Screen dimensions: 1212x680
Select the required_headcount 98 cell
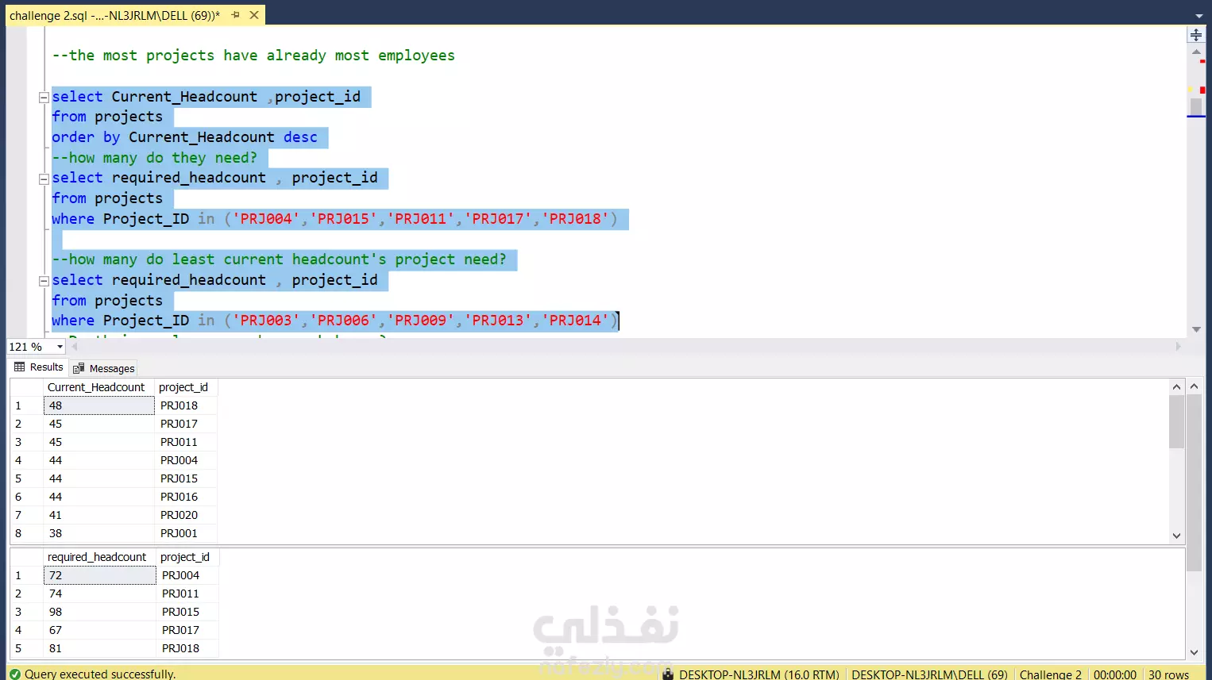click(x=99, y=612)
